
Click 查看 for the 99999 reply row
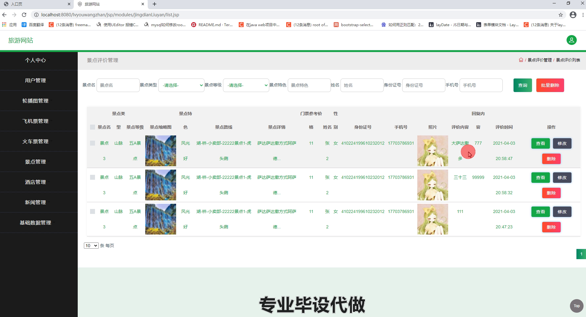pos(540,178)
